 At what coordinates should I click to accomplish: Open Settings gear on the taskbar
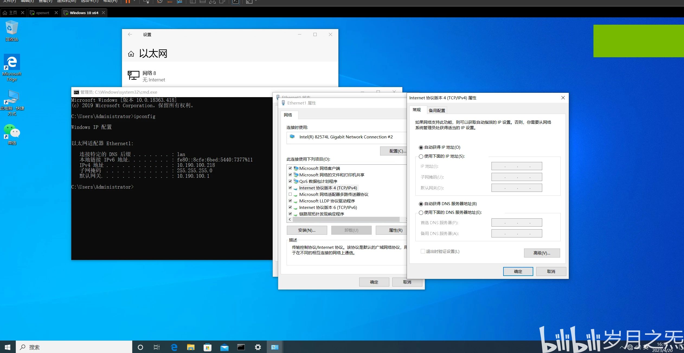point(258,347)
